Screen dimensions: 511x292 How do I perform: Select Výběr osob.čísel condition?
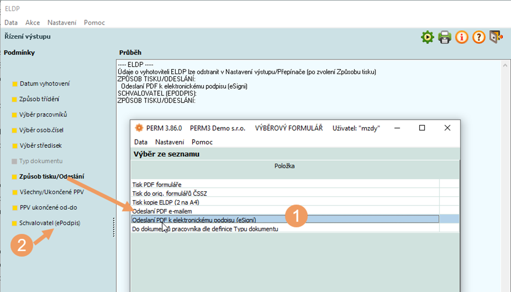point(41,130)
